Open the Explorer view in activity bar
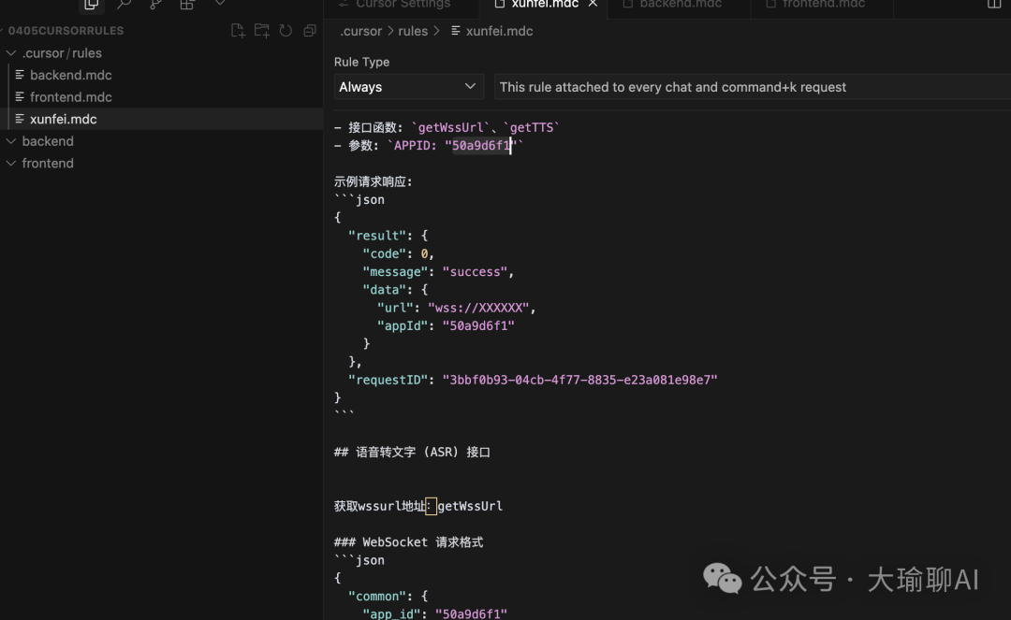1011x620 pixels. click(91, 4)
